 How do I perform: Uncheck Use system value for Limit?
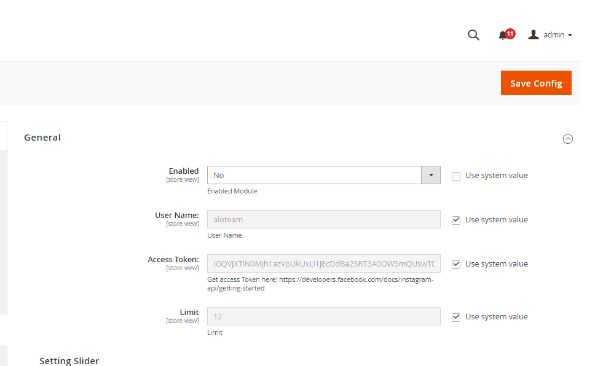click(456, 317)
